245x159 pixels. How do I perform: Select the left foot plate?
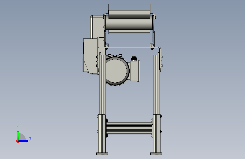click(x=102, y=154)
